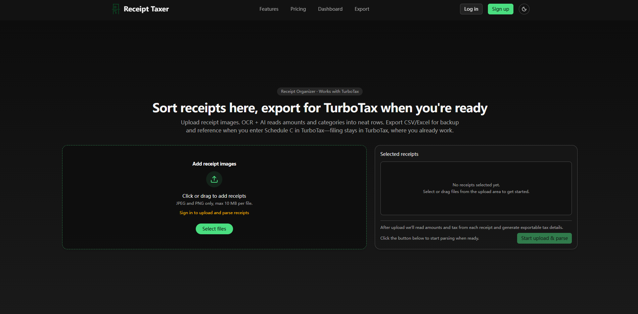Click the Receipt Taxer logo icon
Viewport: 638px width, 314px height.
click(116, 9)
